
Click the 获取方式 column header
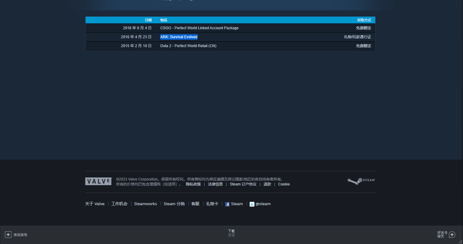point(364,20)
